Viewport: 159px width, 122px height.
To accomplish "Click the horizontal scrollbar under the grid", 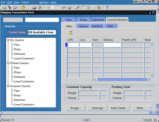I will click(121, 79).
